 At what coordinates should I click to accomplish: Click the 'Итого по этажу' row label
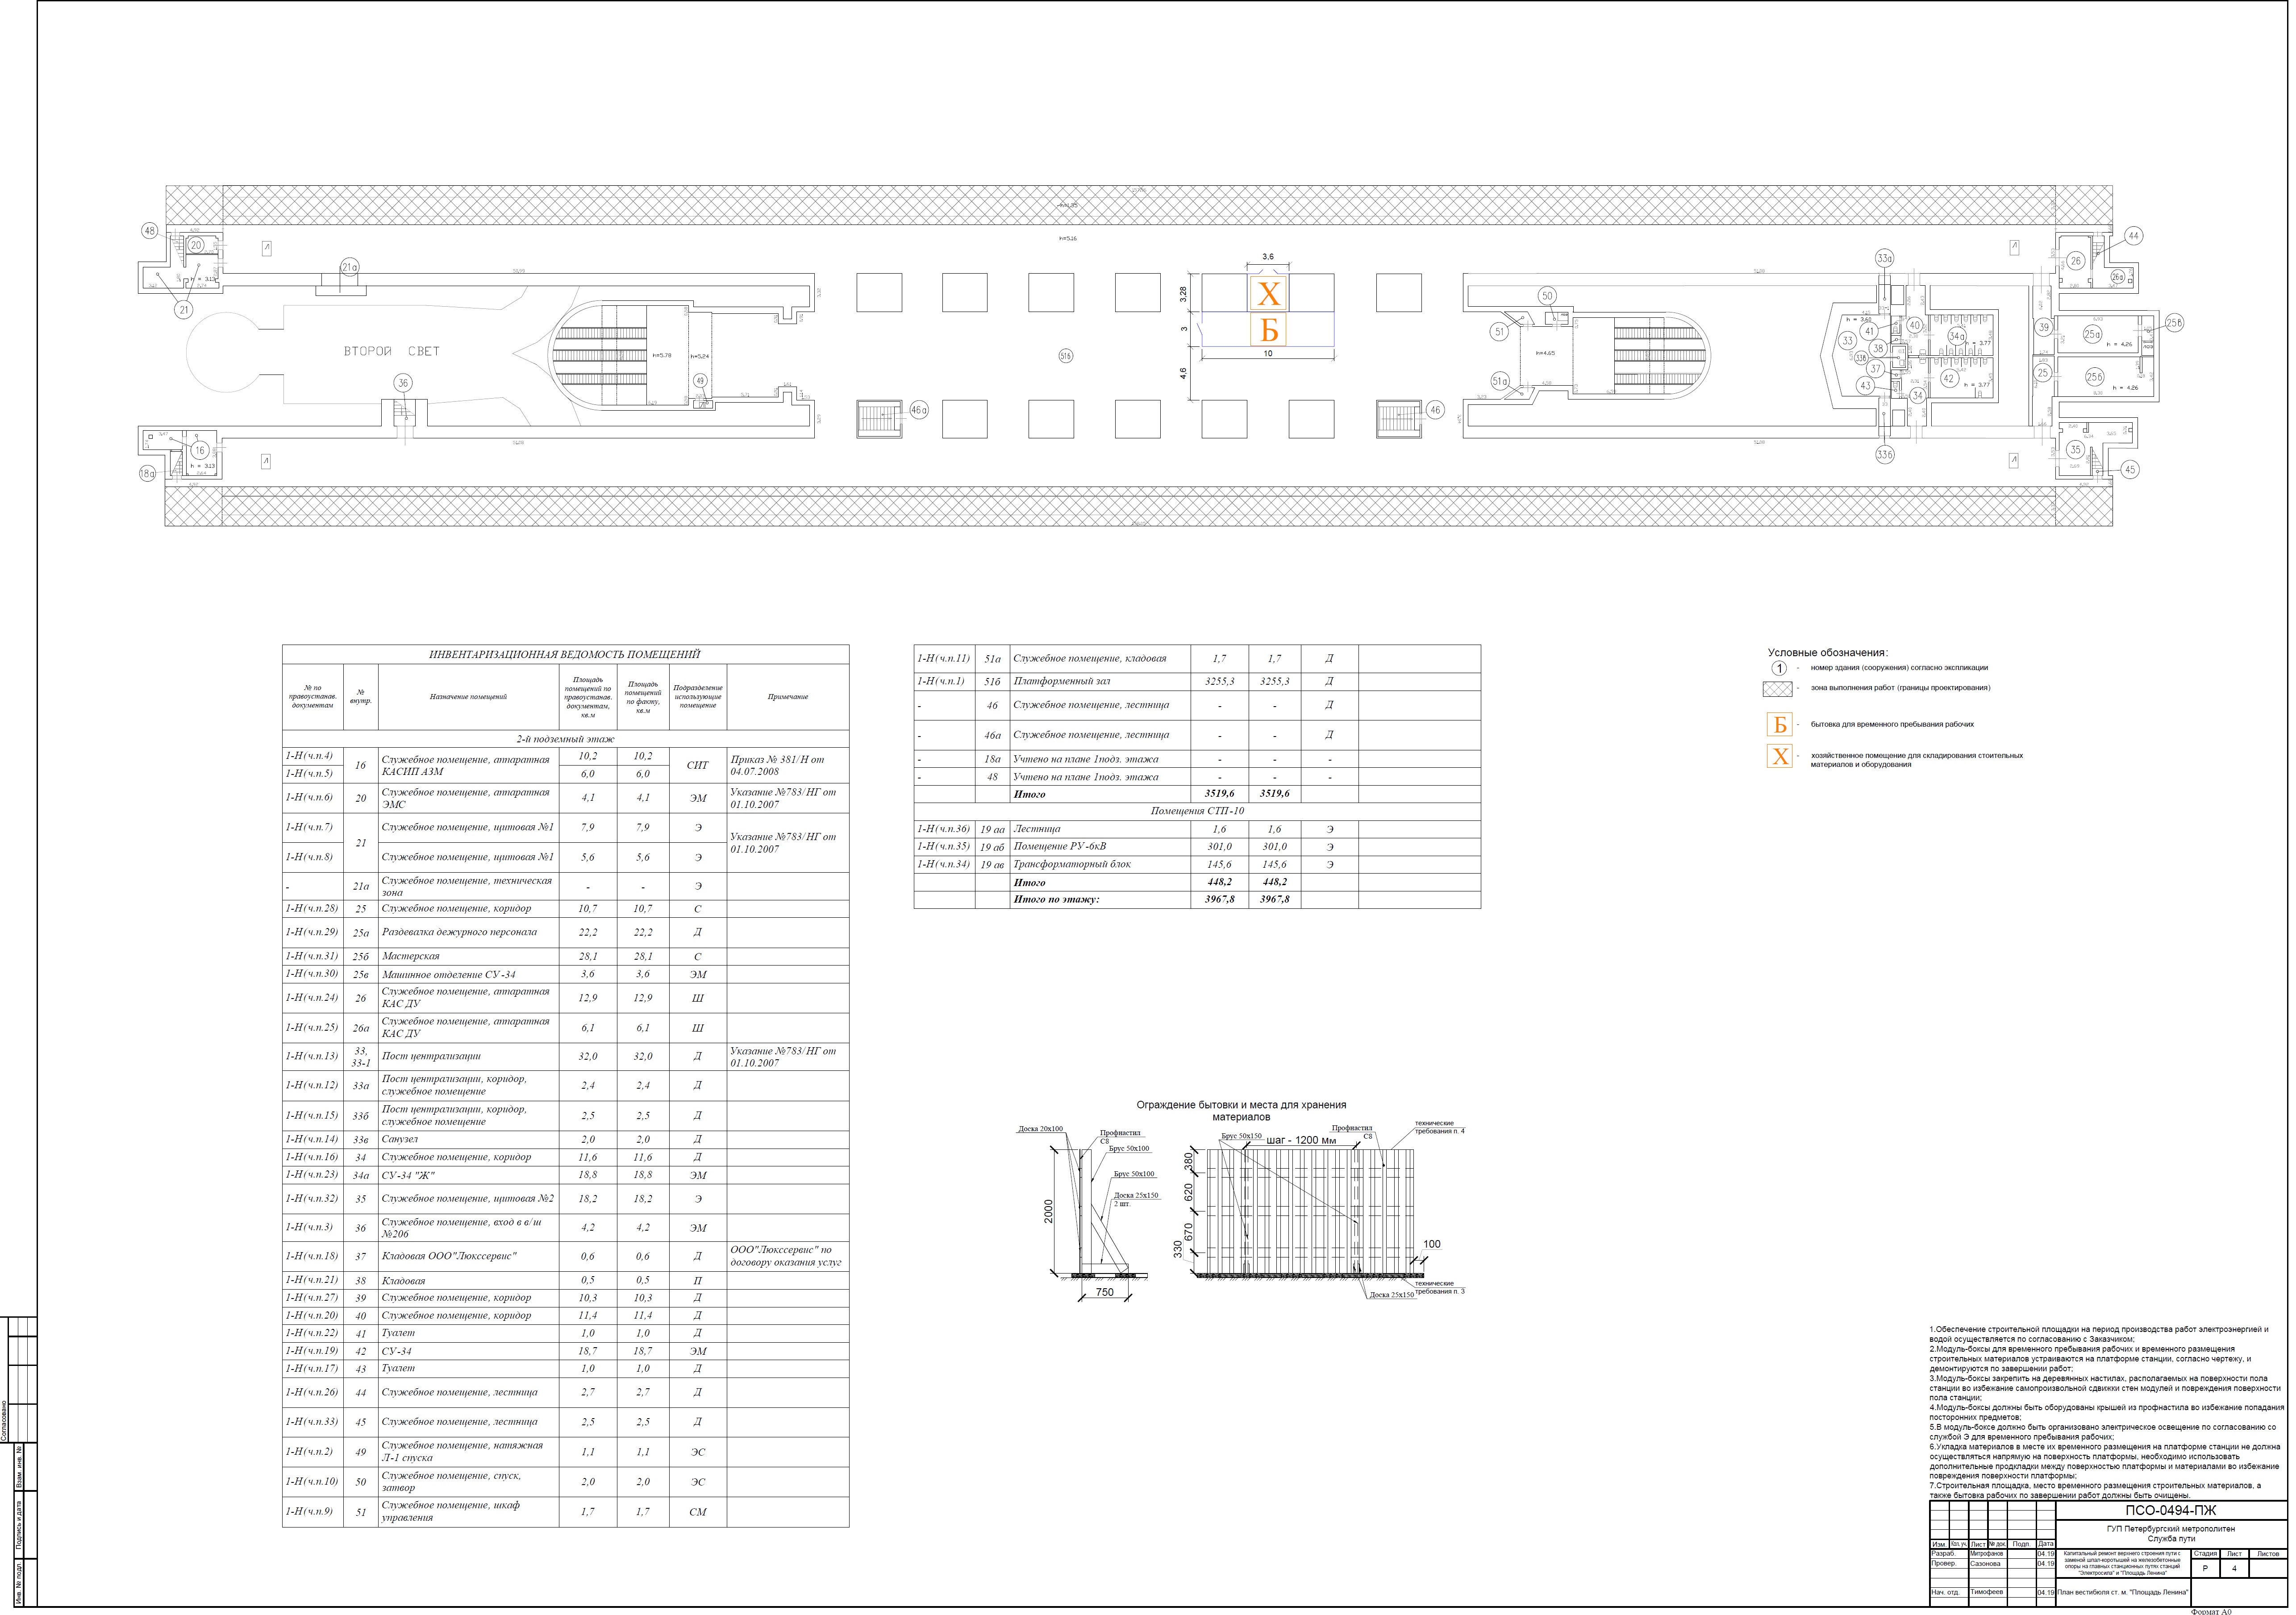[x=1057, y=900]
